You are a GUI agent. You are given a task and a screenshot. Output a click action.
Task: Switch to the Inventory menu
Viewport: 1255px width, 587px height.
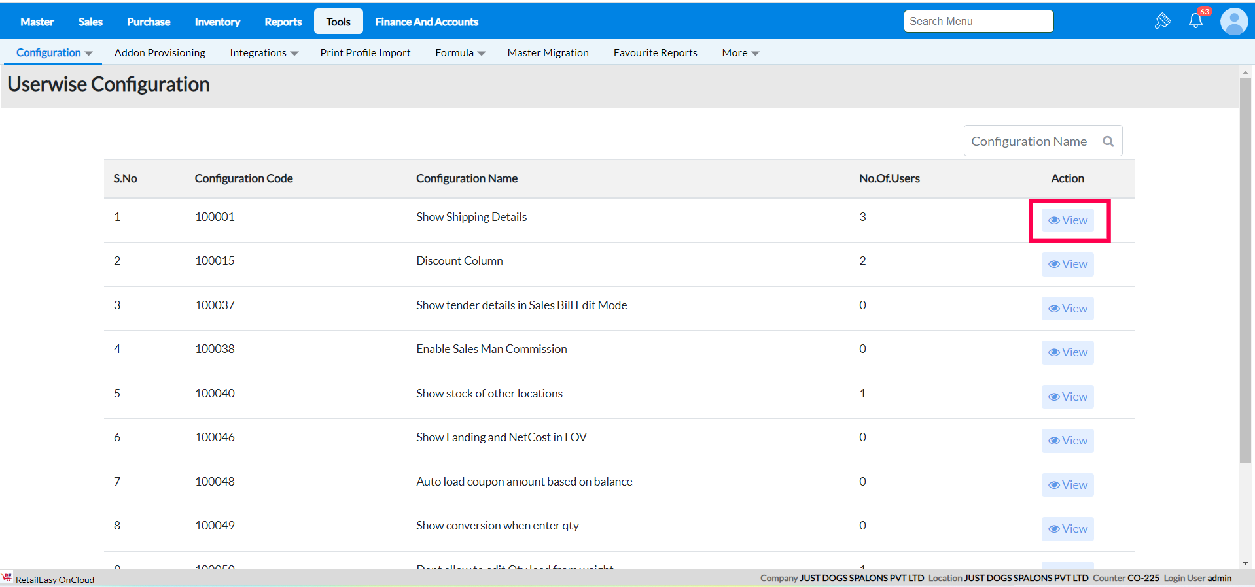coord(217,22)
